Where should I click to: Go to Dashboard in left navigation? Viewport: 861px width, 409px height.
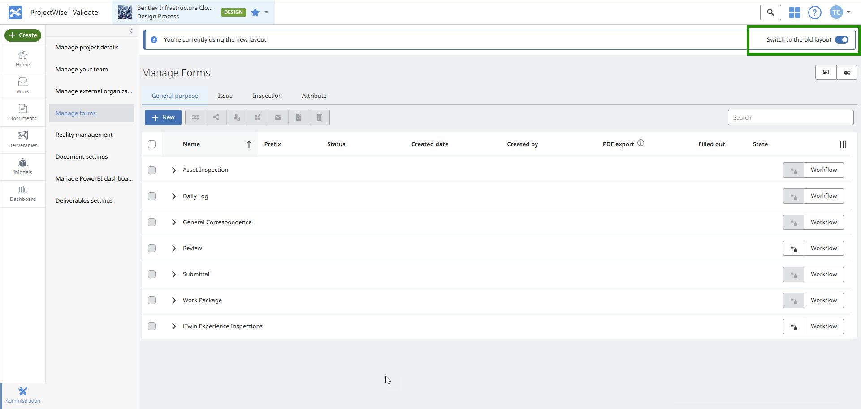coord(23,193)
